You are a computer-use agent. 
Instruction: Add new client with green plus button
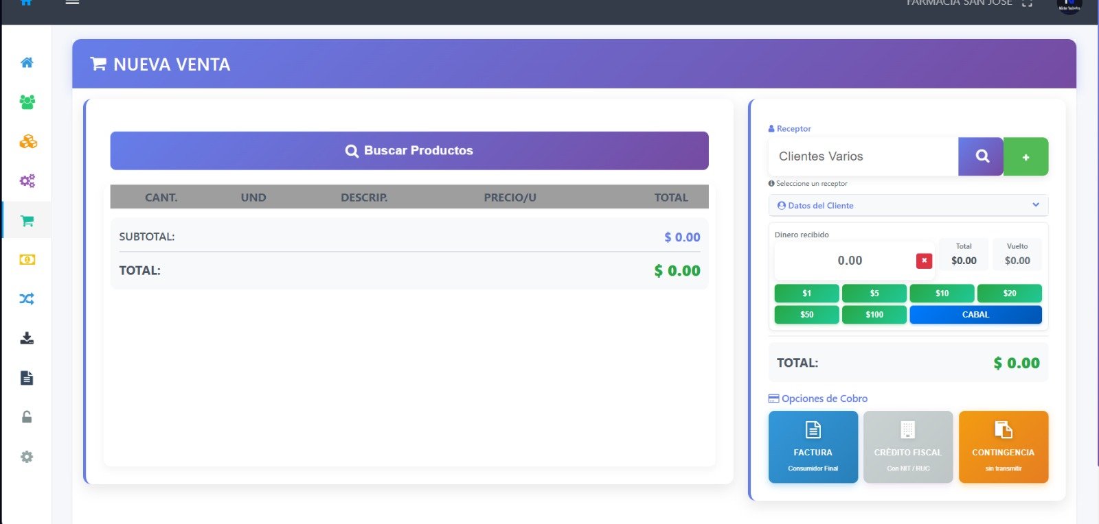coord(1026,156)
